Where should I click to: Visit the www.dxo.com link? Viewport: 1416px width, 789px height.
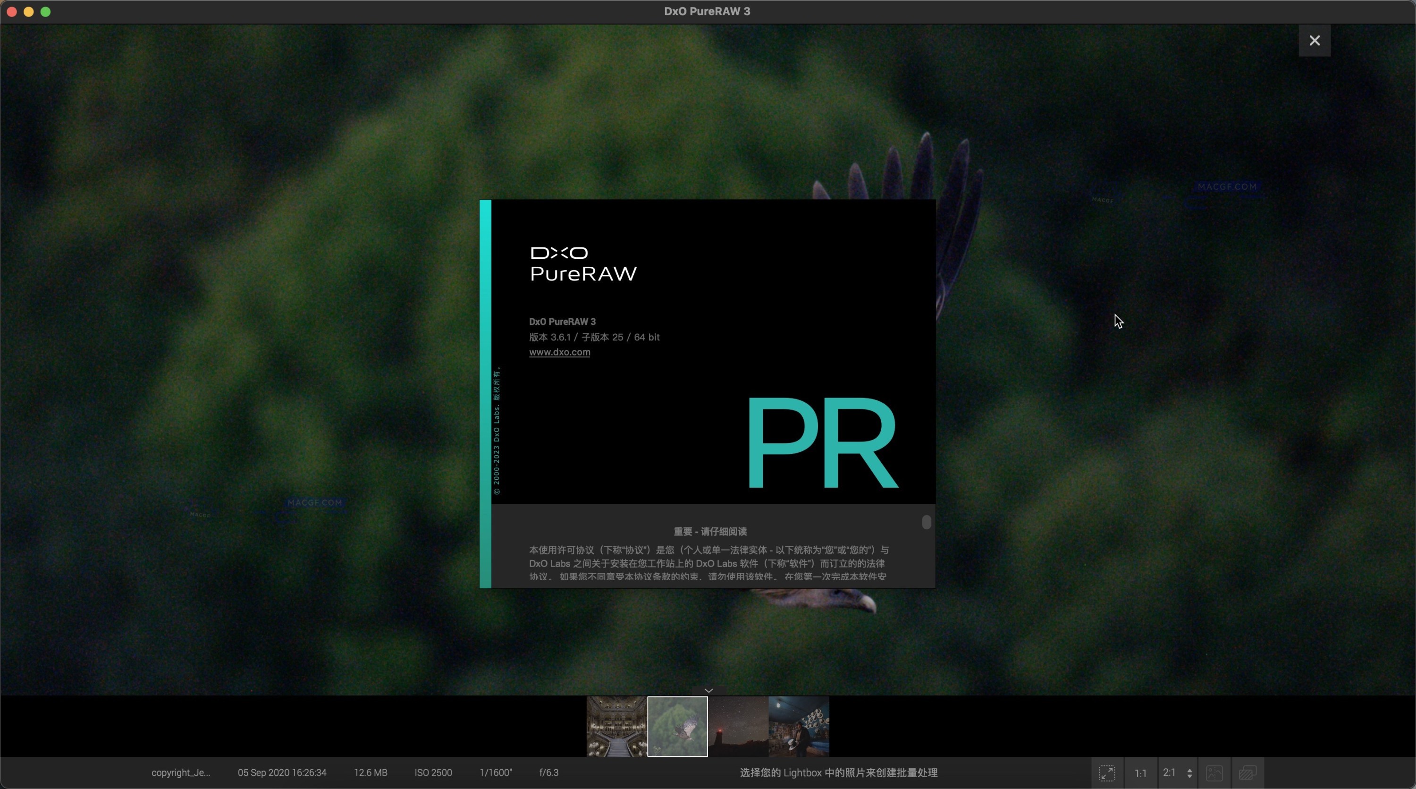(x=560, y=352)
